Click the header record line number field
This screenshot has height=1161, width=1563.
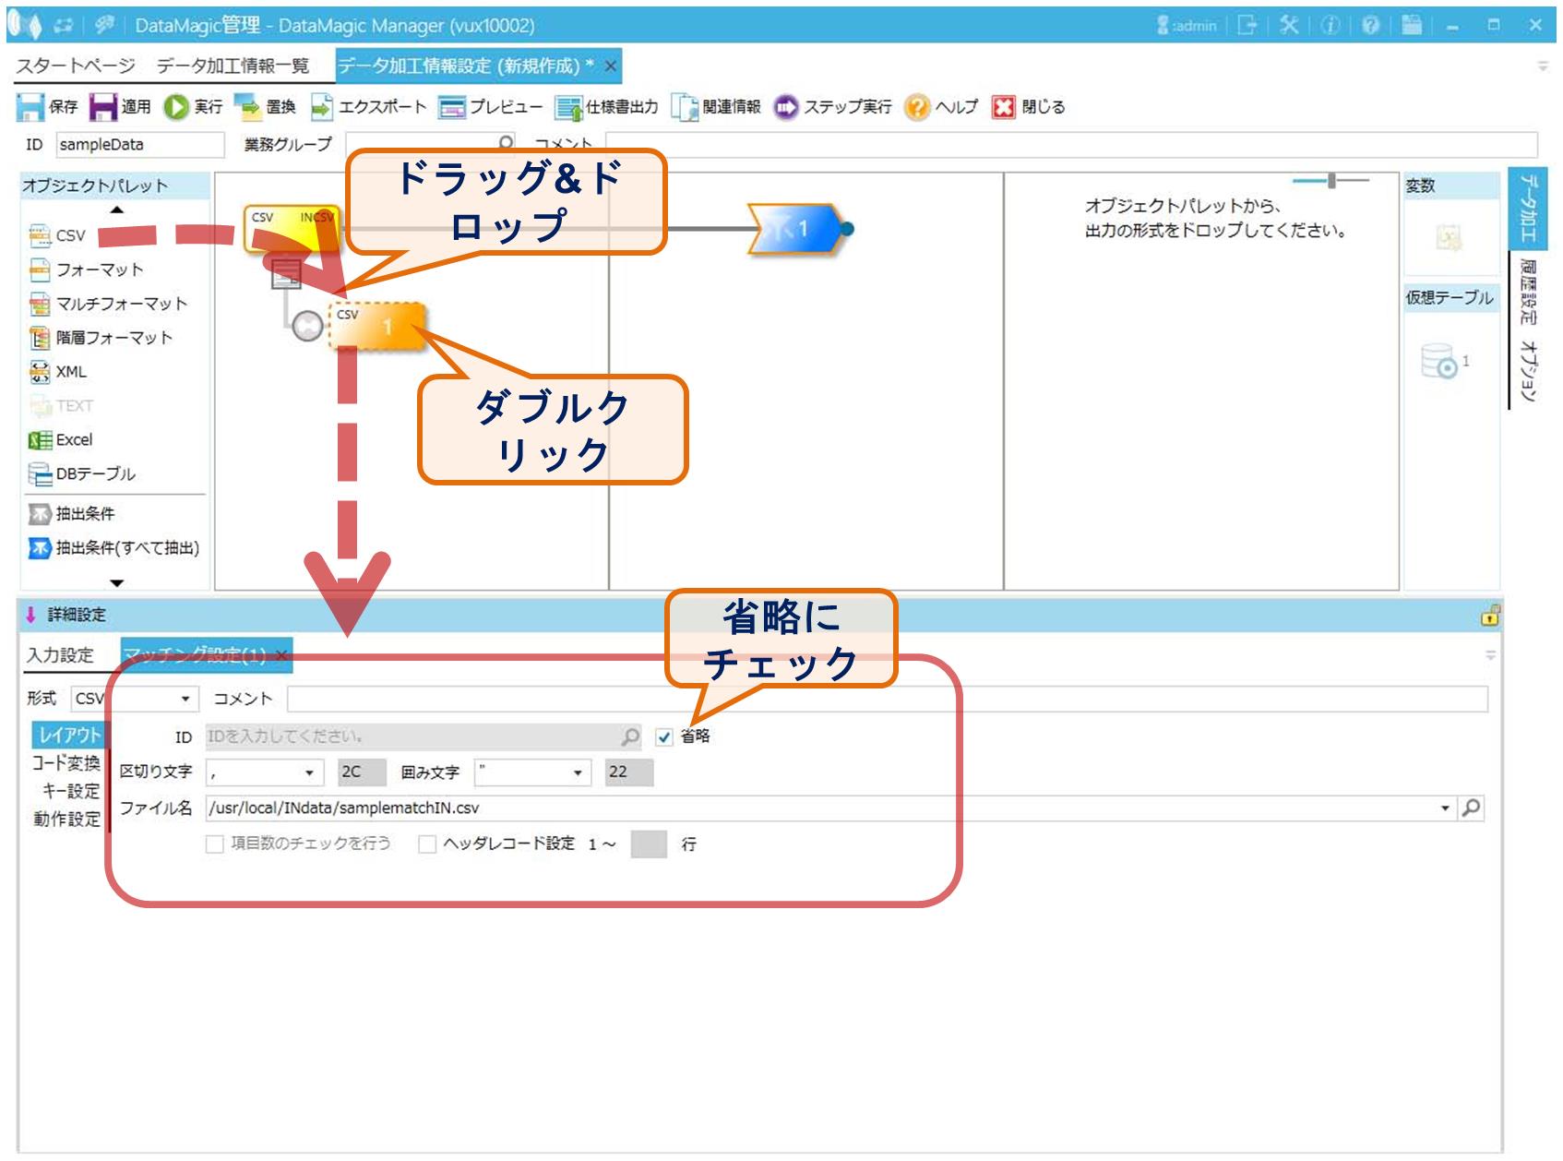649,844
